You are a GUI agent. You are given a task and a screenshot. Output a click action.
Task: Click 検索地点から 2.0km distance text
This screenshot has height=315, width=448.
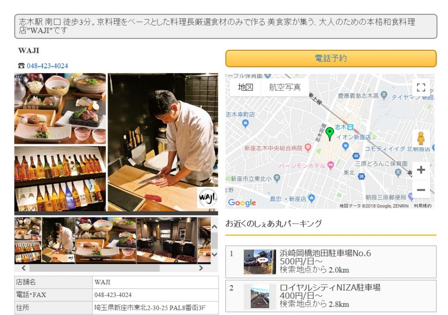click(314, 269)
